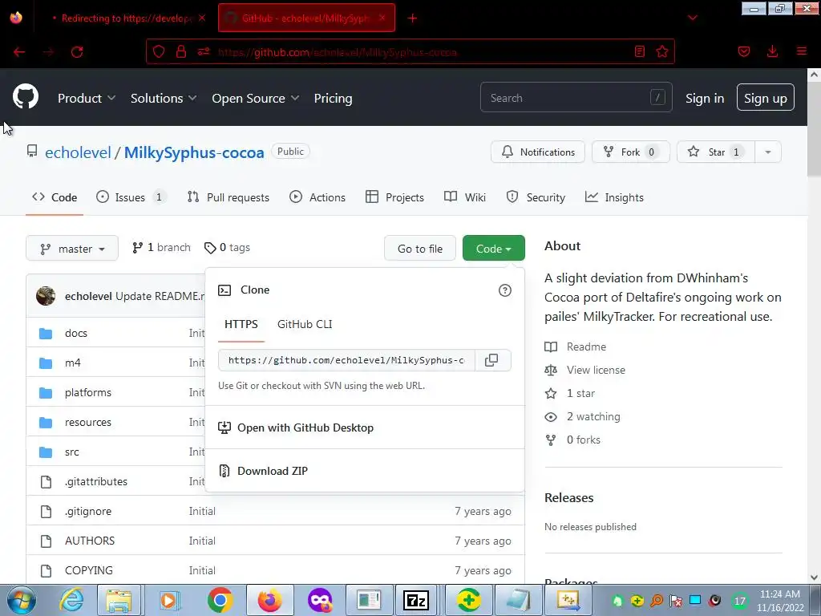This screenshot has height=616, width=821.
Task: Open the m4 folder
Action: click(73, 363)
